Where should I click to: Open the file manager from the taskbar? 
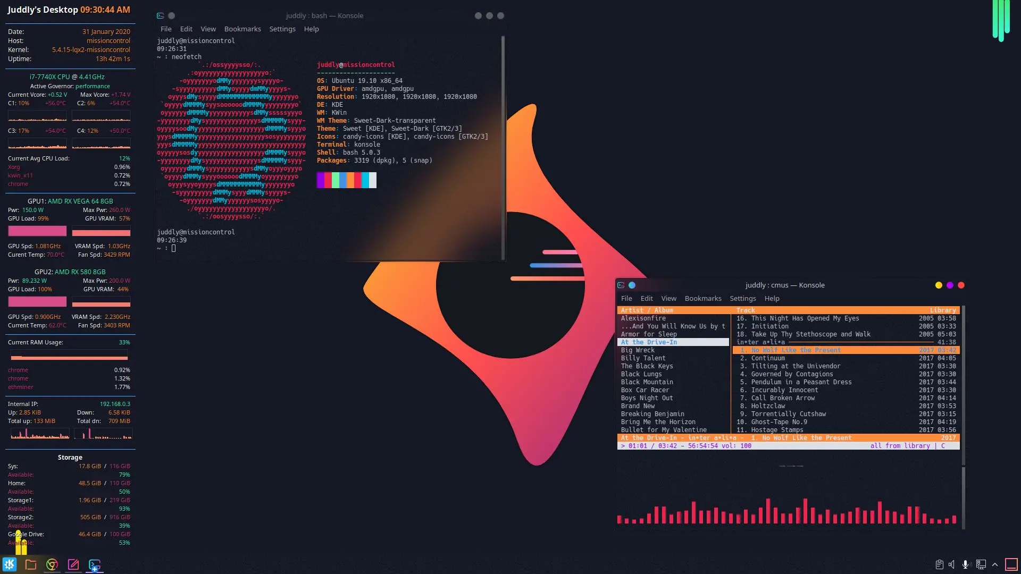click(x=31, y=564)
